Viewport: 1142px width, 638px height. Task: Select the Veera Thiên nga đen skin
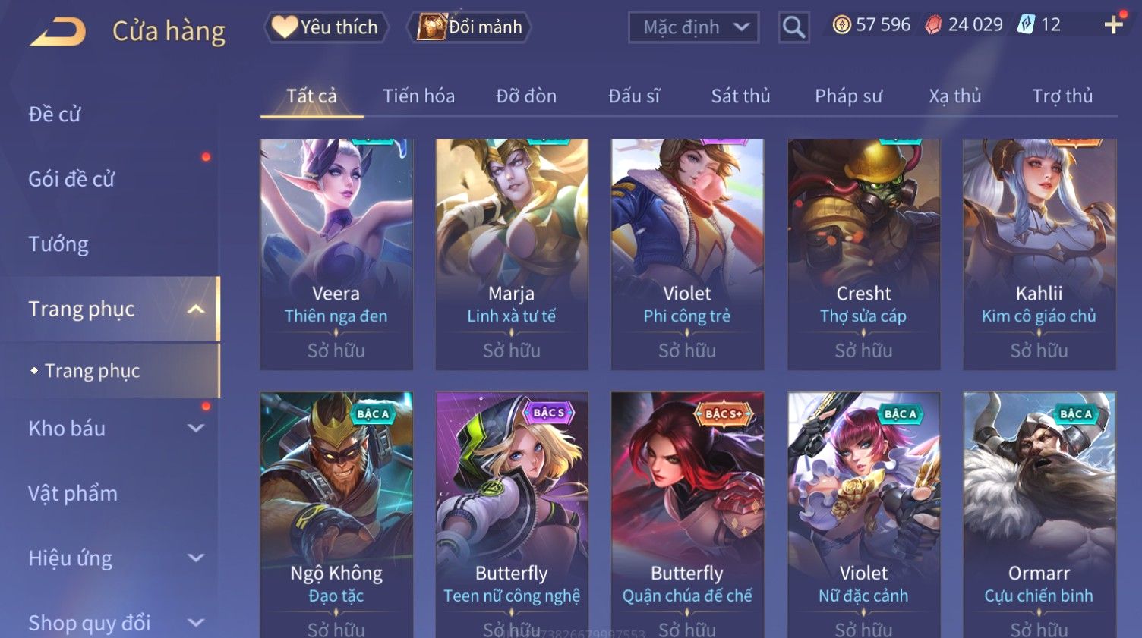[x=336, y=254]
